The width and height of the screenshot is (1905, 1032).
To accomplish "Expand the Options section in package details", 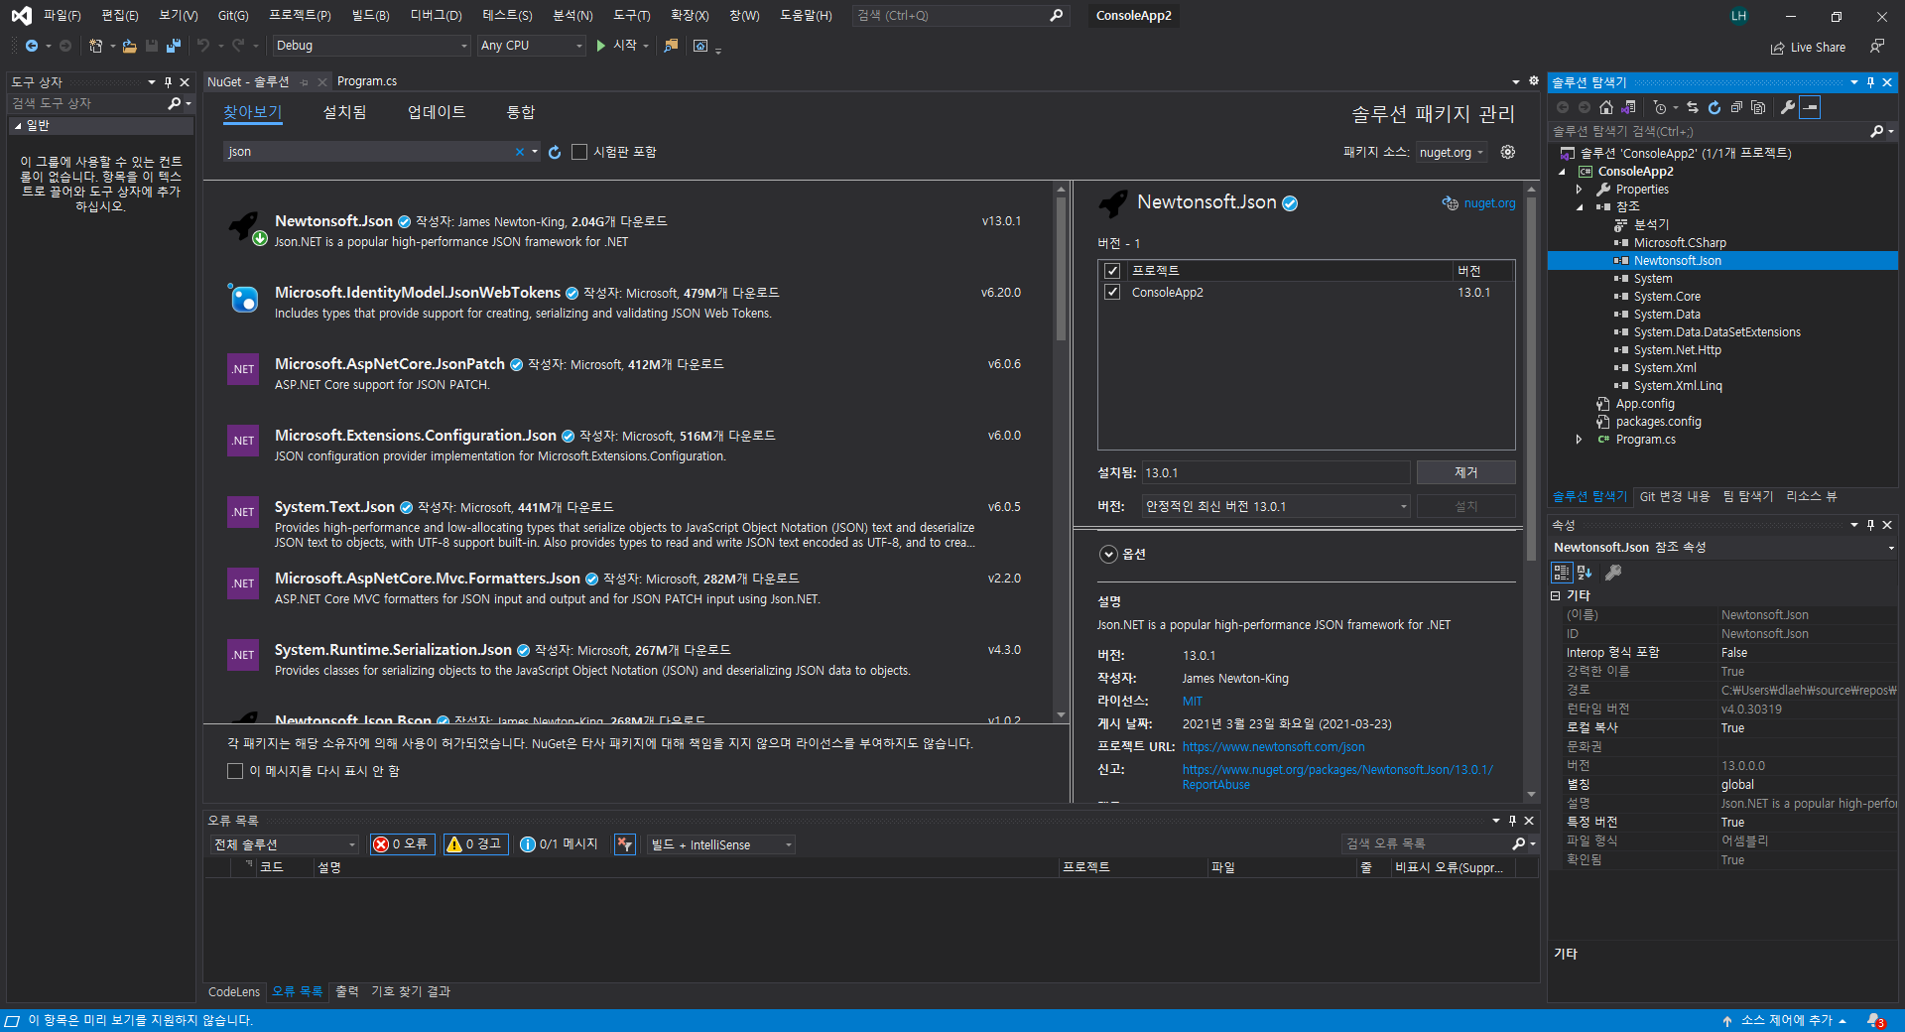I will click(x=1109, y=555).
